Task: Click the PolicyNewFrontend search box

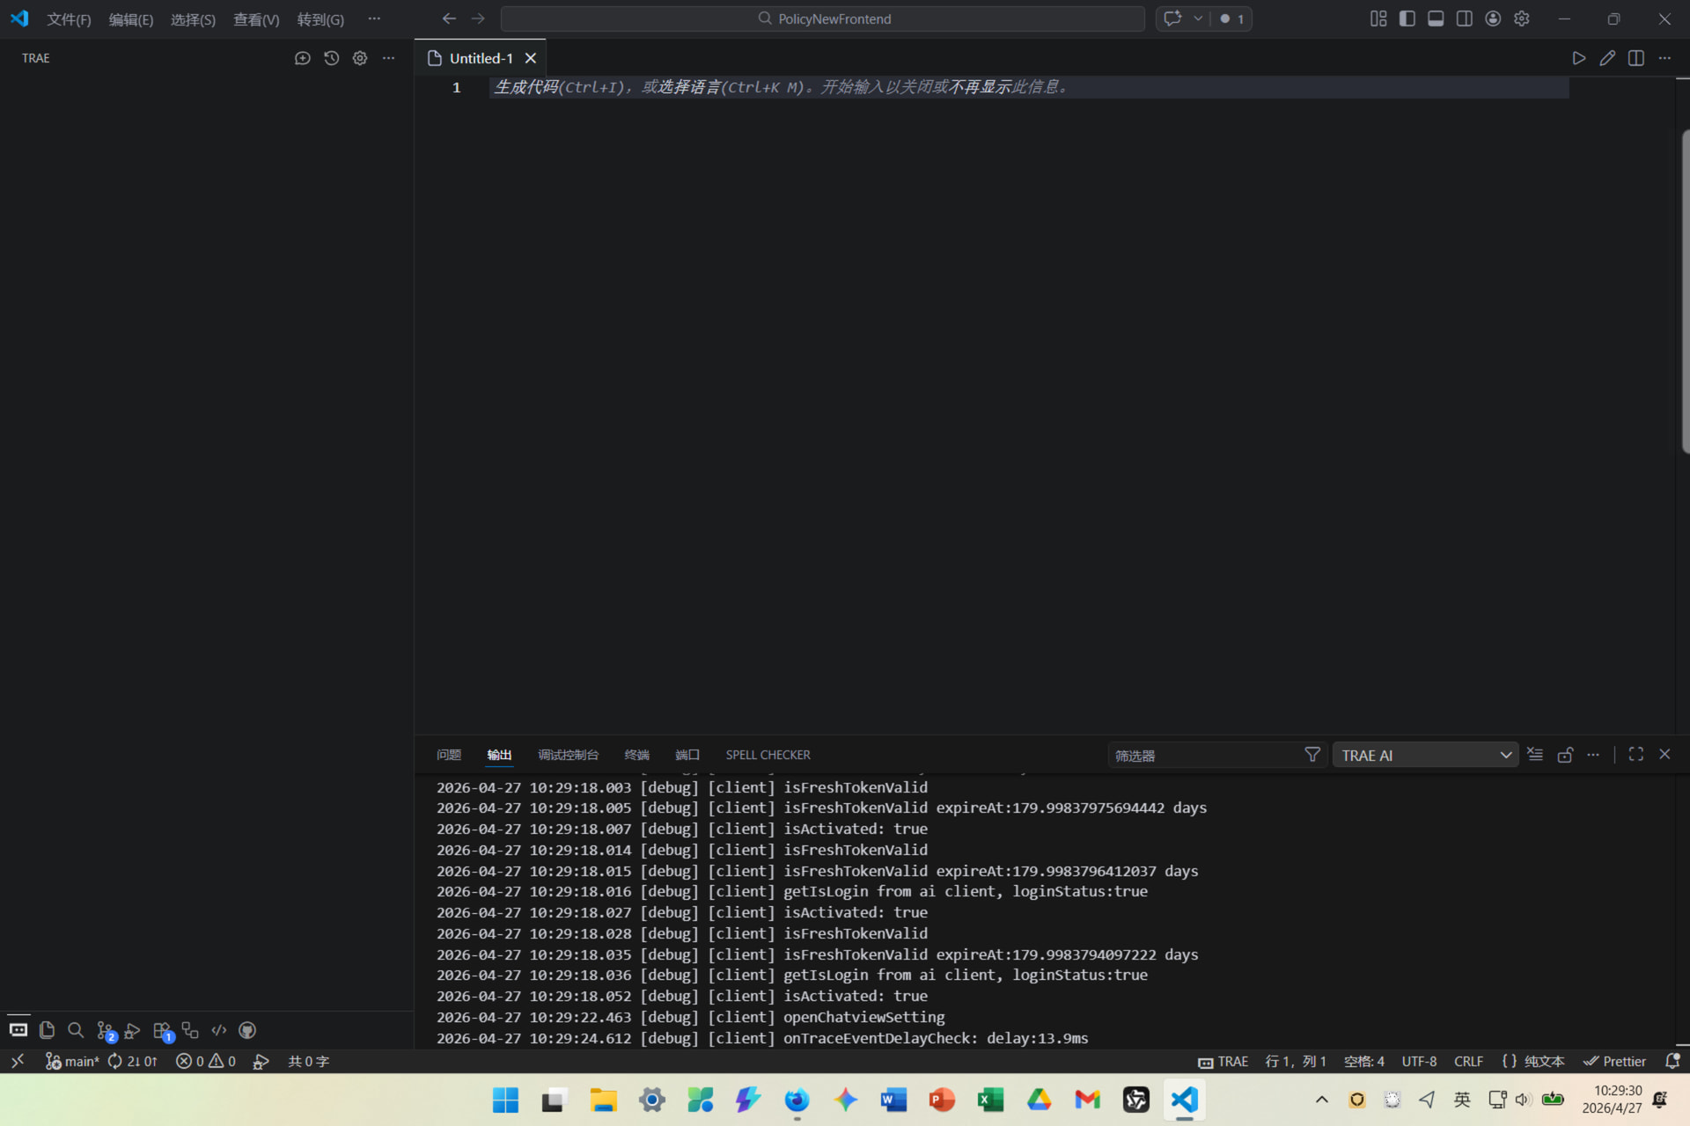Action: (x=823, y=18)
